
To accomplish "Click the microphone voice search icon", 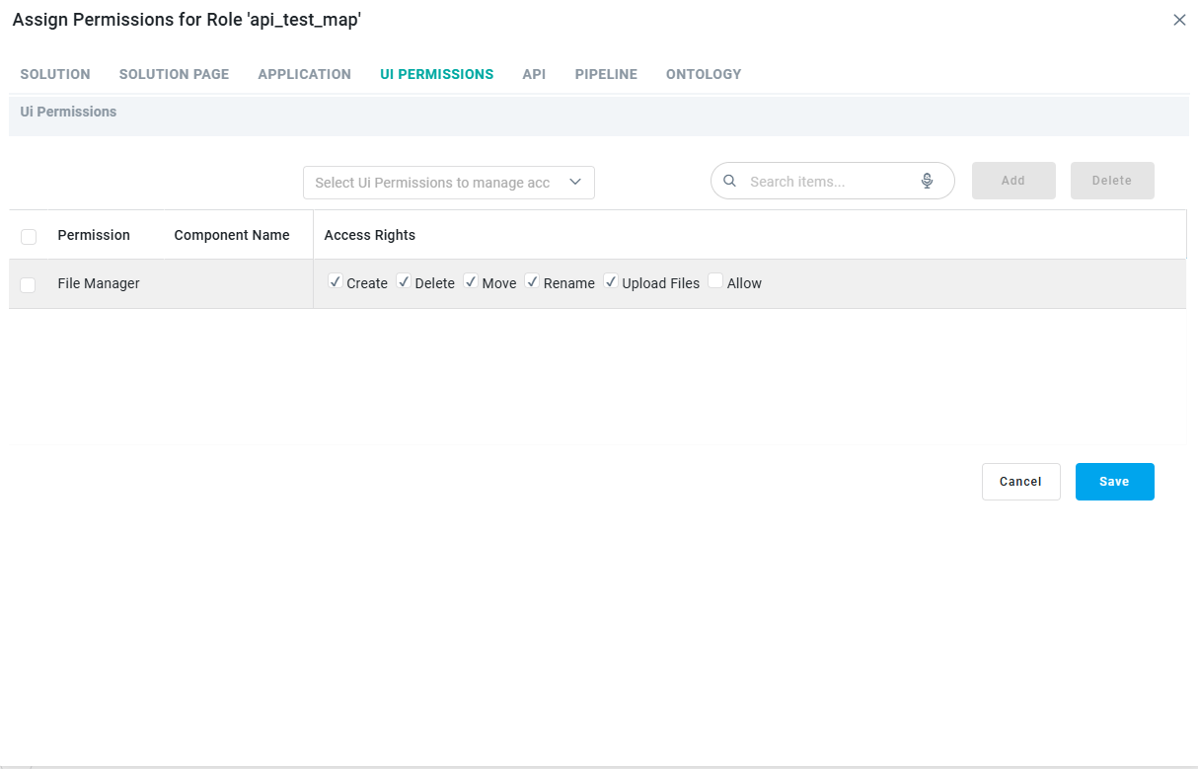I will (927, 182).
